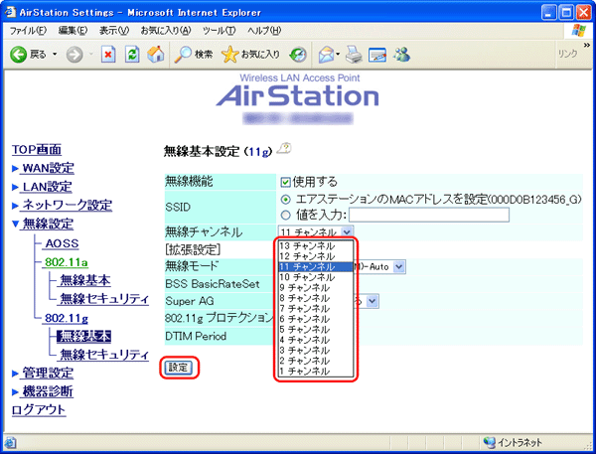Choose 1 チャンネル from the list
Viewport: 596px width, 454px height.
[x=316, y=372]
